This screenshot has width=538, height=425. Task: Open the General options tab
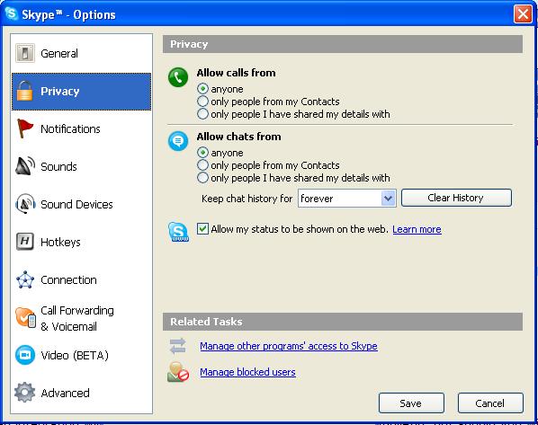click(x=81, y=53)
